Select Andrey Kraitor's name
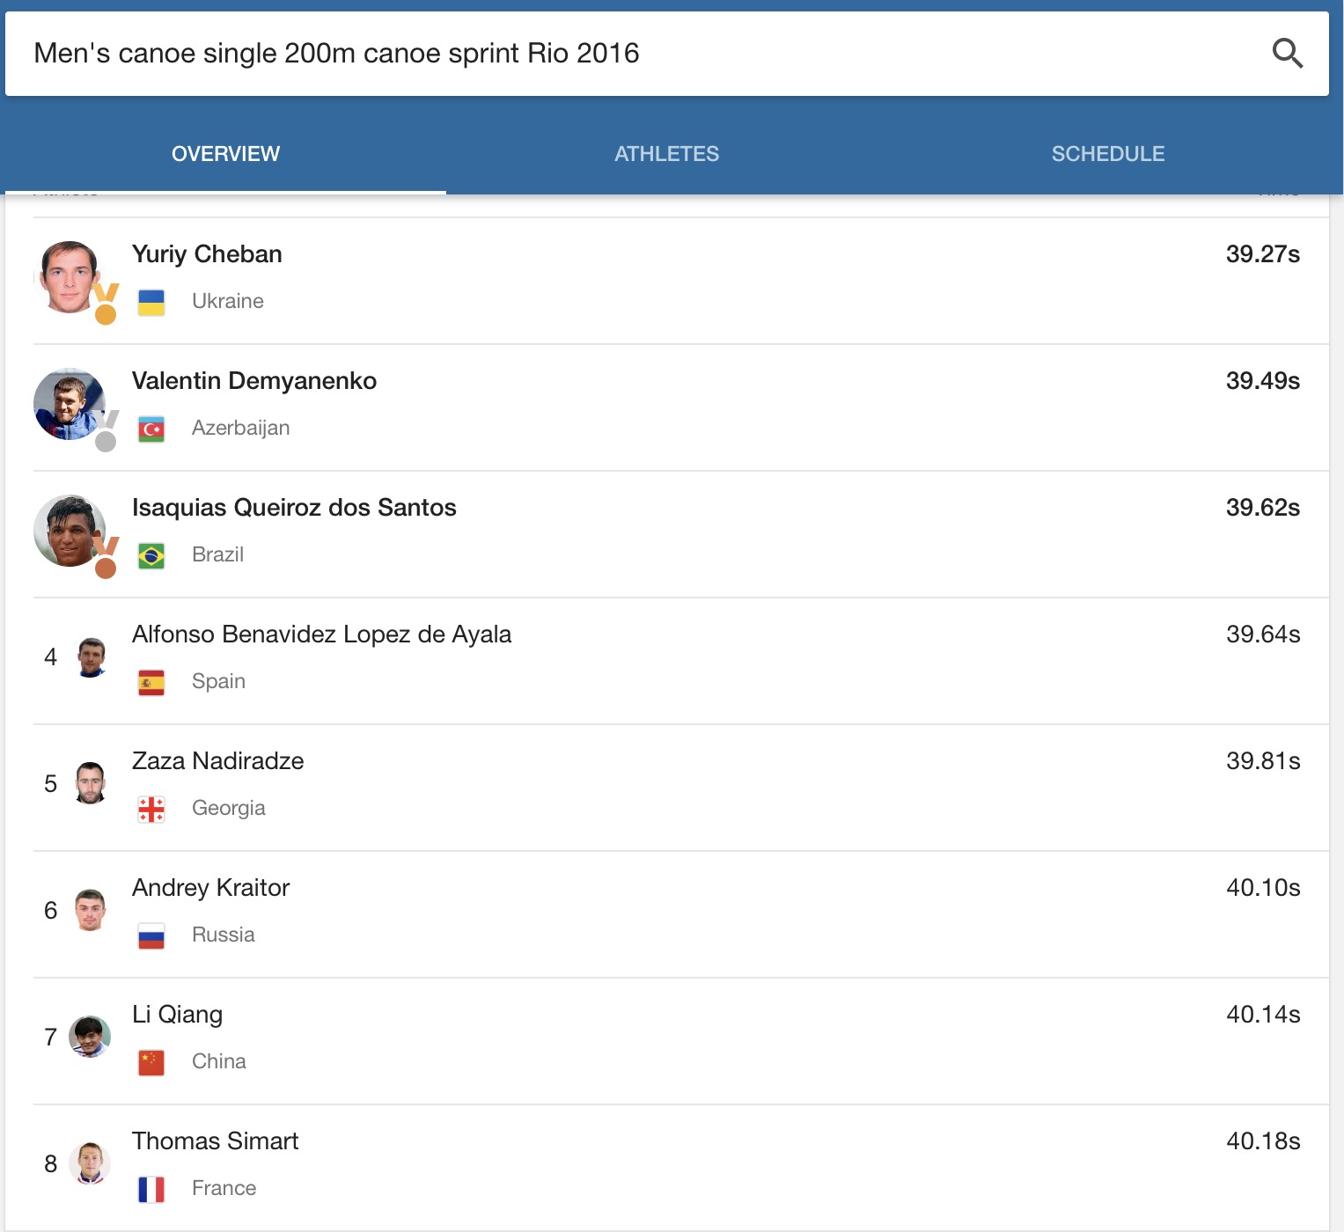This screenshot has height=1232, width=1344. pyautogui.click(x=211, y=888)
